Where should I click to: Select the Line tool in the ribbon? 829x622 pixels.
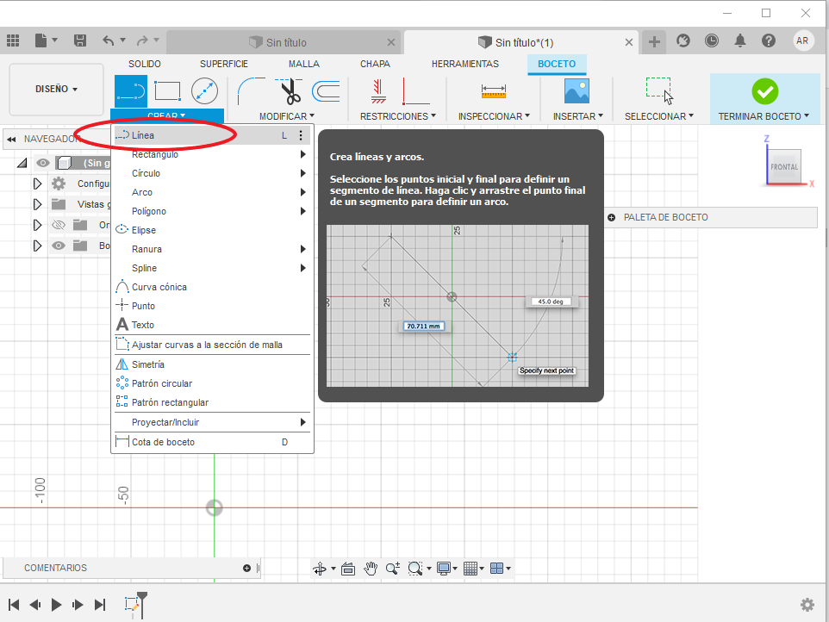[x=131, y=91]
